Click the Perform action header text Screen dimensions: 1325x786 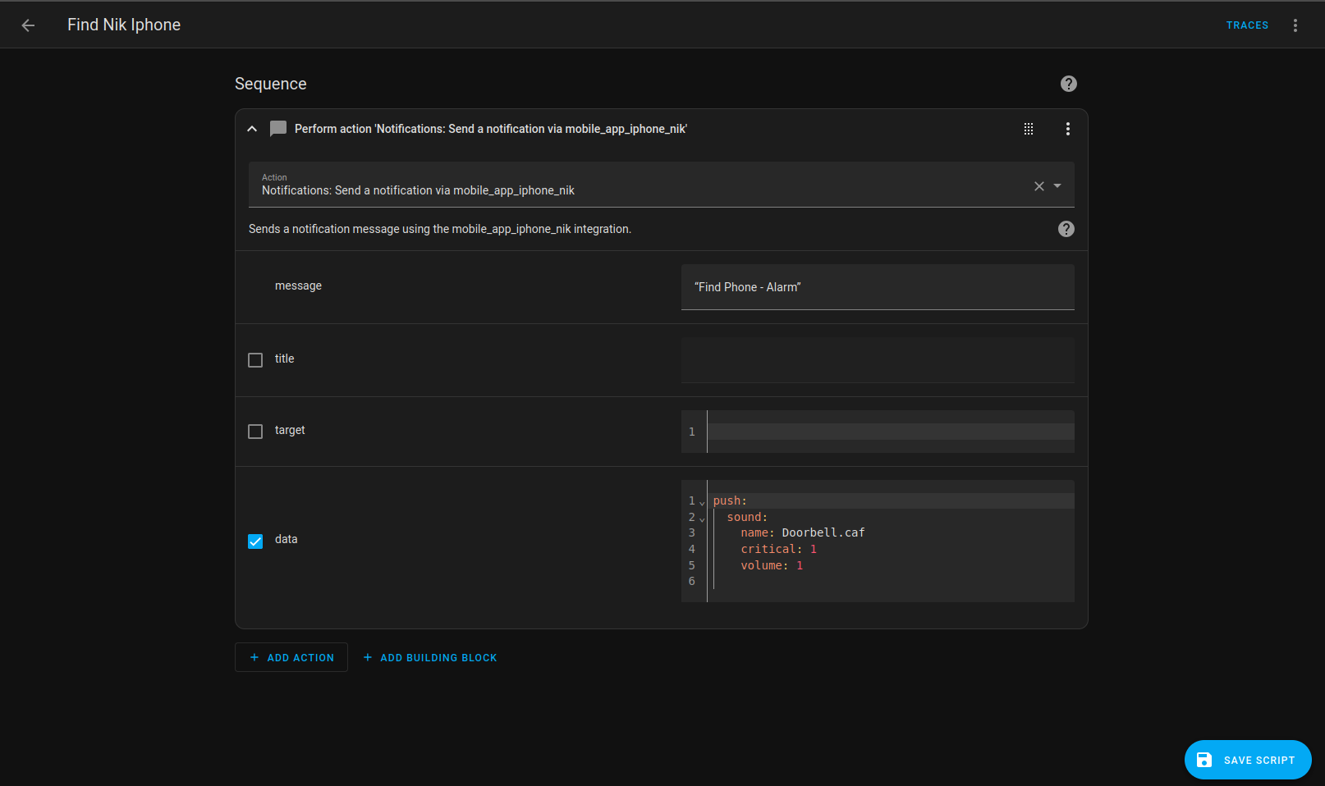[491, 129]
